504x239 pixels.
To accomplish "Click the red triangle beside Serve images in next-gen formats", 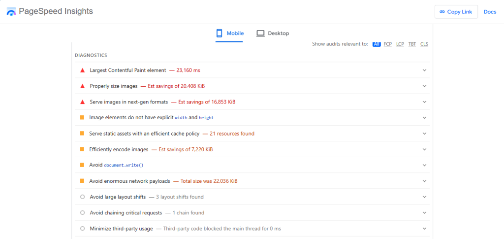I will click(x=82, y=102).
